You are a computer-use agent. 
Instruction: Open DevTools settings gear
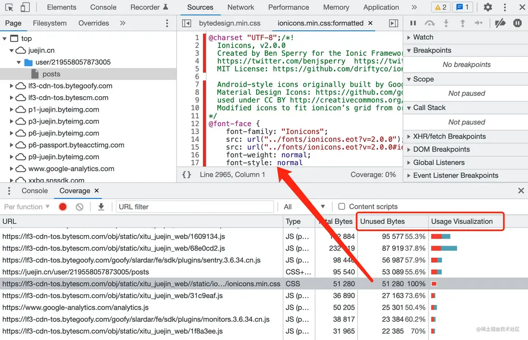coord(488,7)
